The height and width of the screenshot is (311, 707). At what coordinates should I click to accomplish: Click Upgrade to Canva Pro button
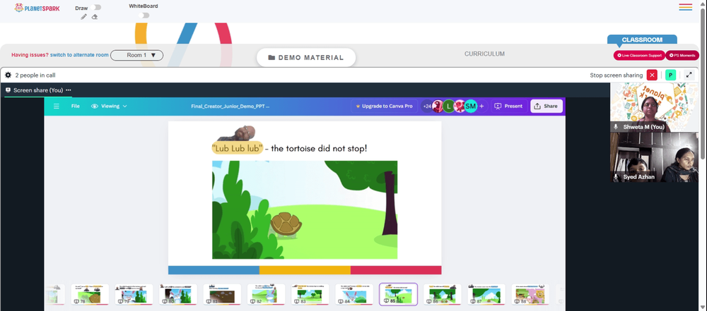[384, 106]
